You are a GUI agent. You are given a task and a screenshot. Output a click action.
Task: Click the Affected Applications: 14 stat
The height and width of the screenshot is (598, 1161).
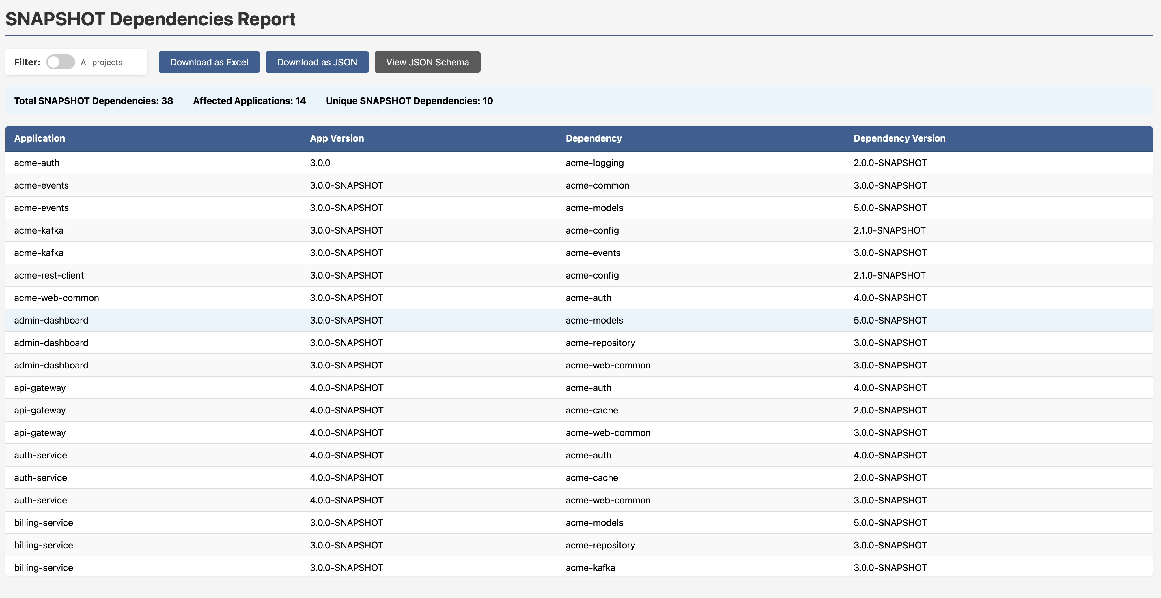pos(249,101)
